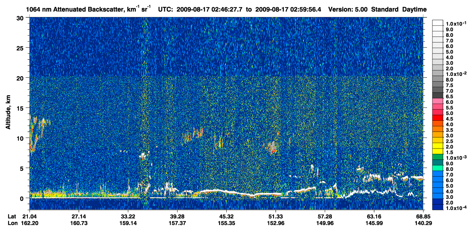Image resolution: width=470 pixels, height=241 pixels.
Task: Click latitude value "27.14"
Action: (79, 216)
